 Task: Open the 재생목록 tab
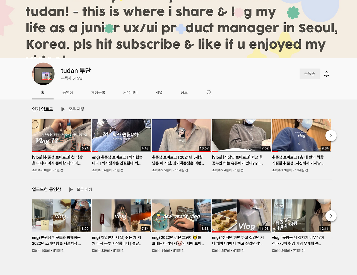[x=98, y=93]
